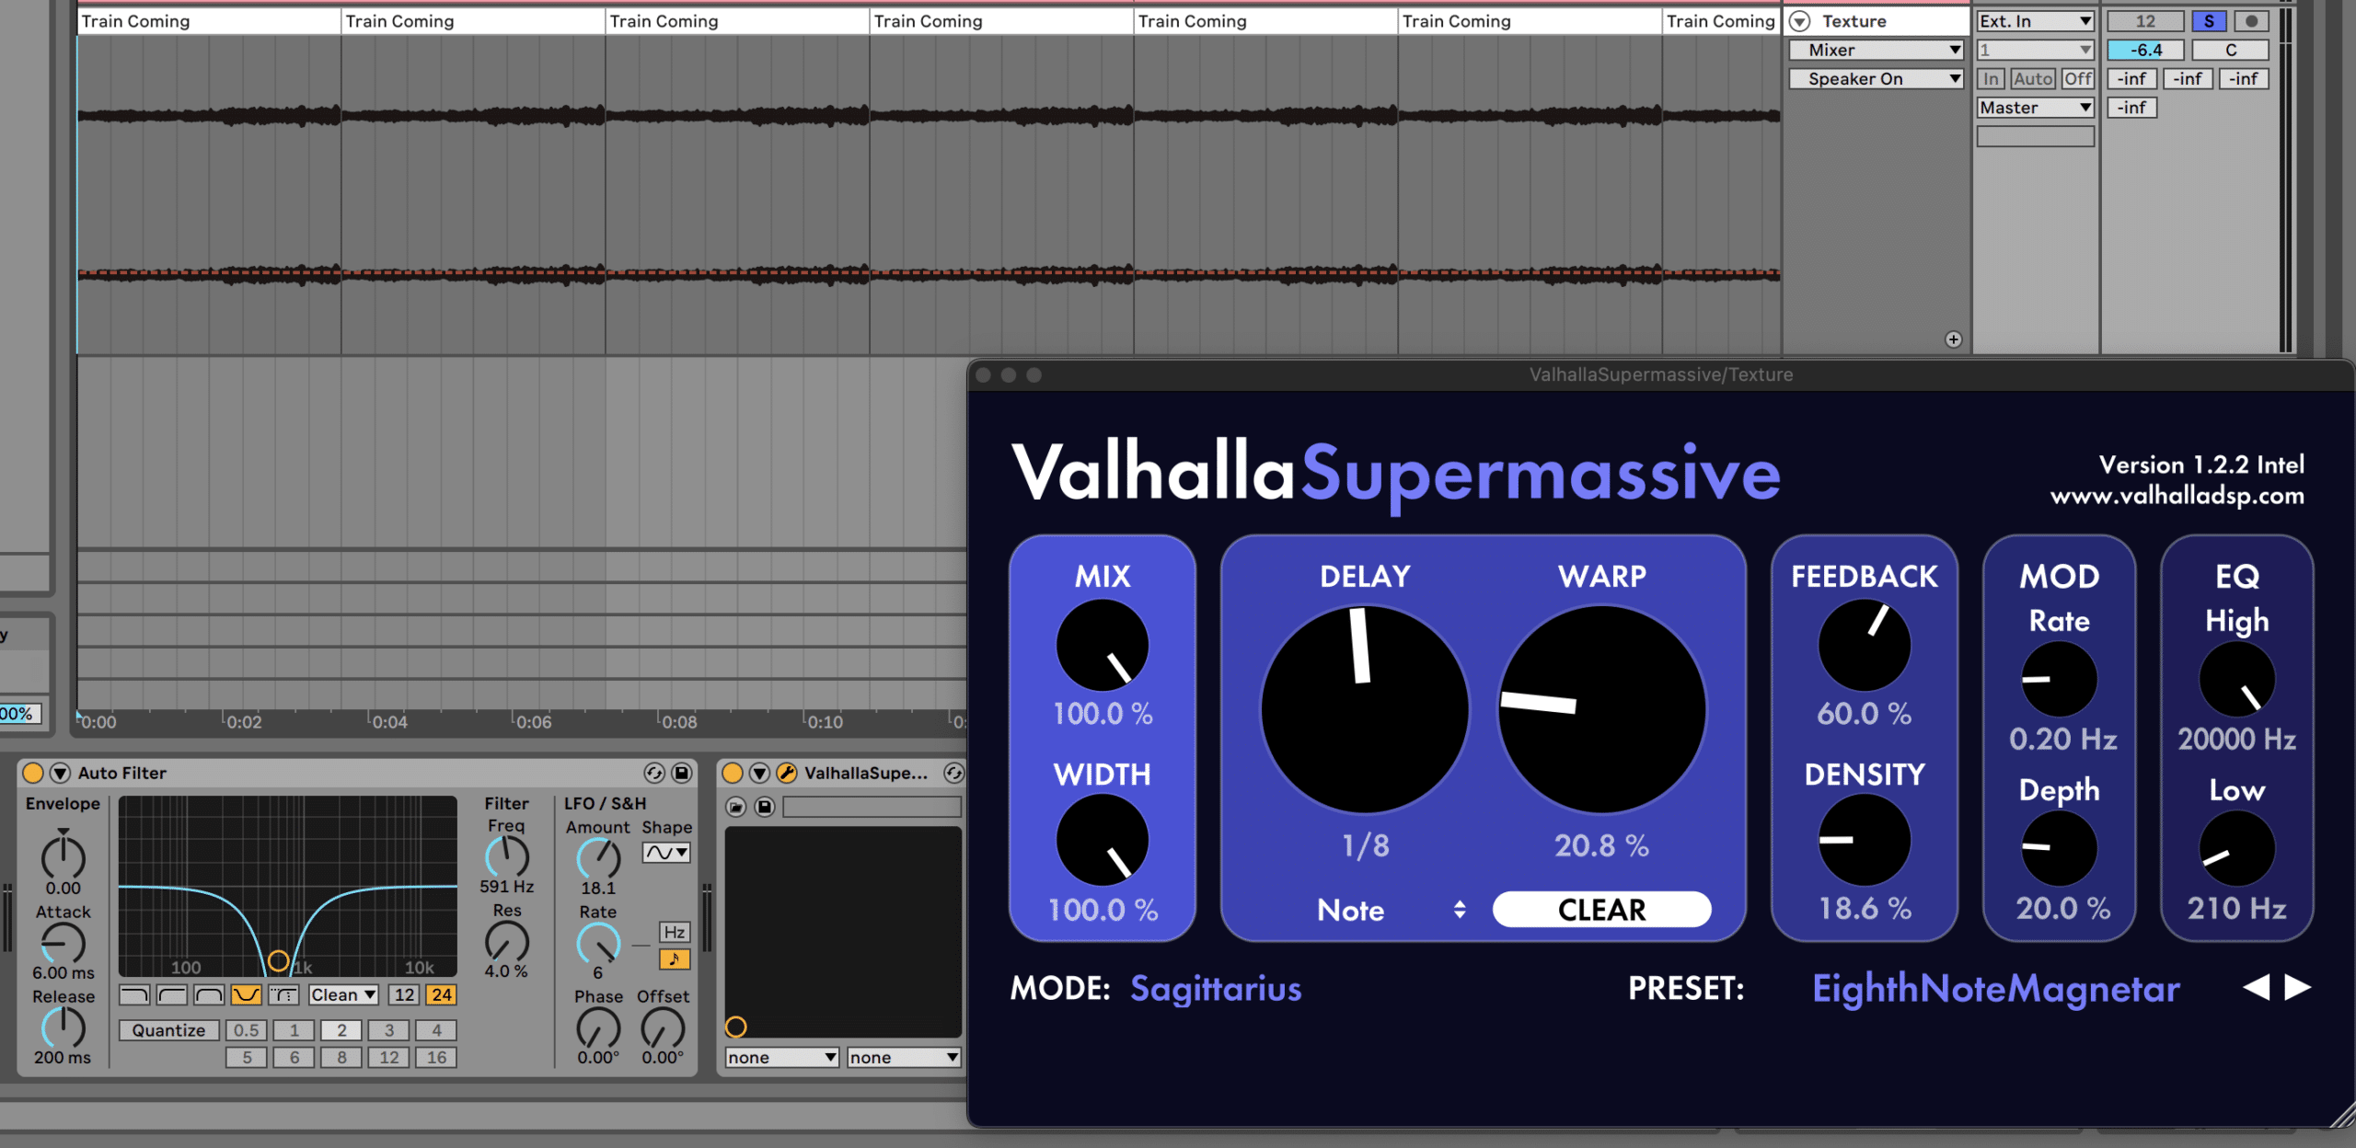This screenshot has width=2356, height=1148.
Task: Collapse the Auto Filter device with its triangle
Action: coord(60,773)
